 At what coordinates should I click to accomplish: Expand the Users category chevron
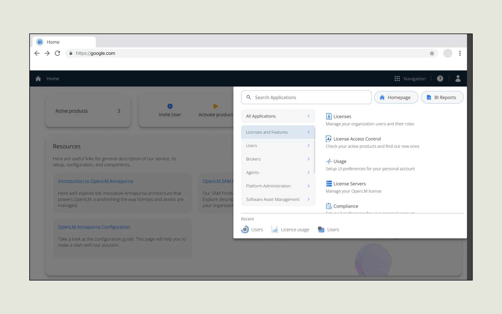pos(308,146)
